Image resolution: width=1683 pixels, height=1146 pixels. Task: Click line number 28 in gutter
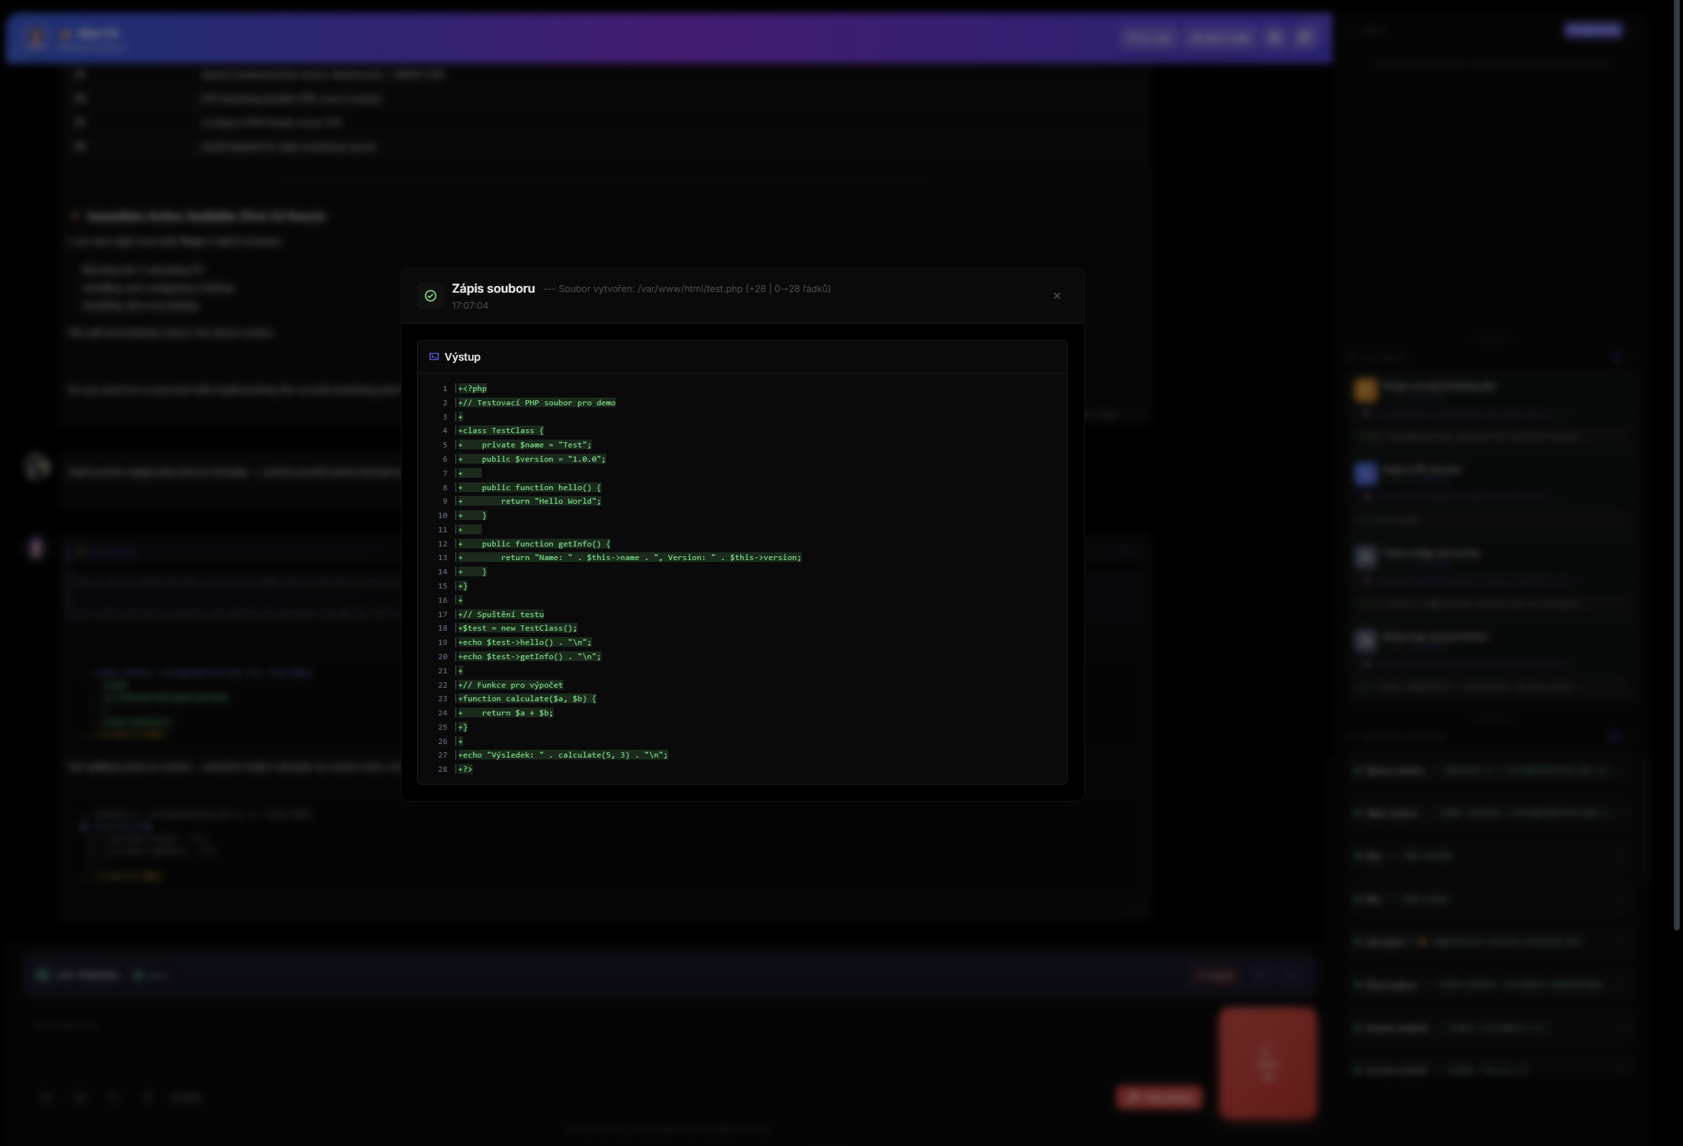coord(442,769)
